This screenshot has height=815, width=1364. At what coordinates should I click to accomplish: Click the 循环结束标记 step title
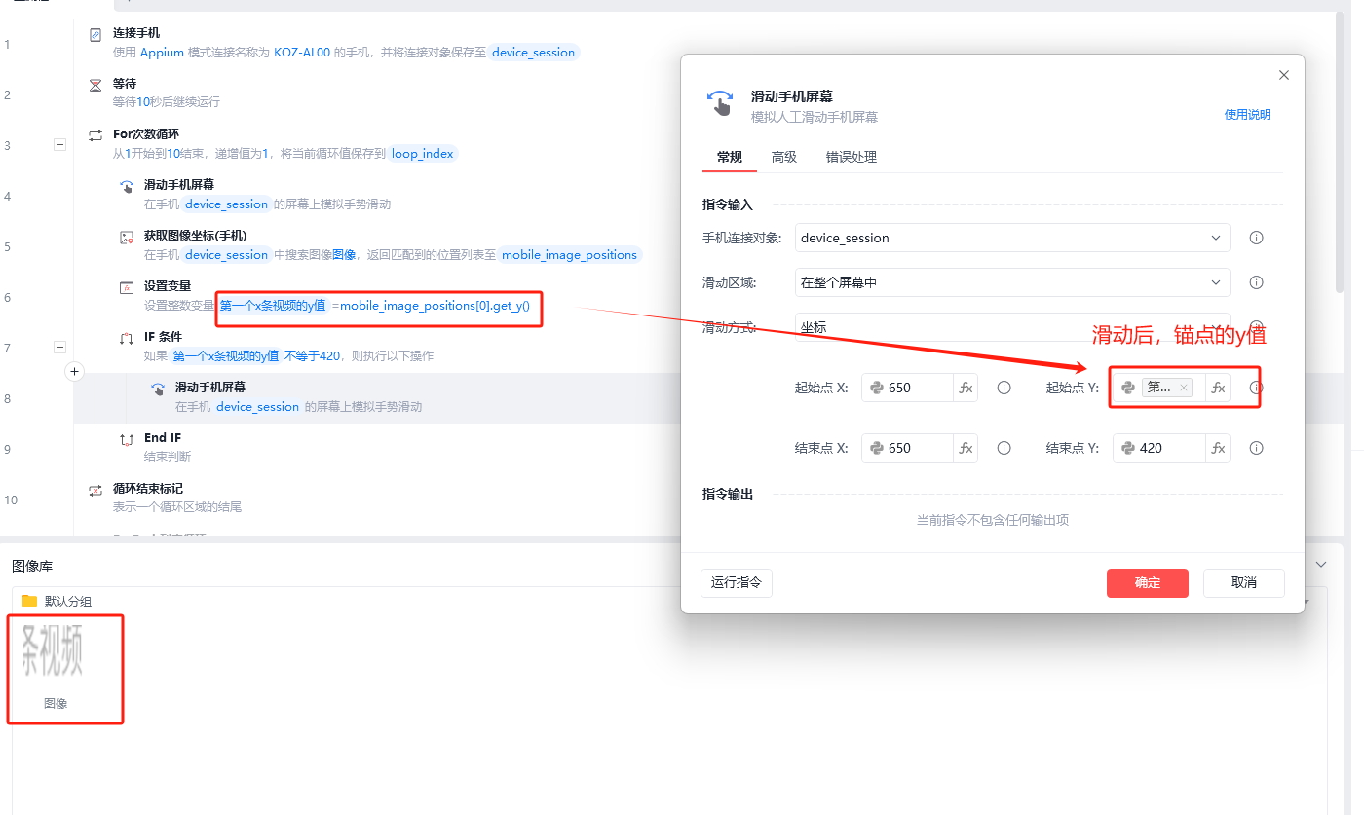coord(148,489)
